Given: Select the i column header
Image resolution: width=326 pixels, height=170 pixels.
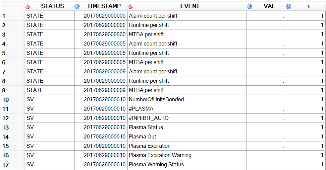Looking at the screenshot, I should pyautogui.click(x=308, y=6).
